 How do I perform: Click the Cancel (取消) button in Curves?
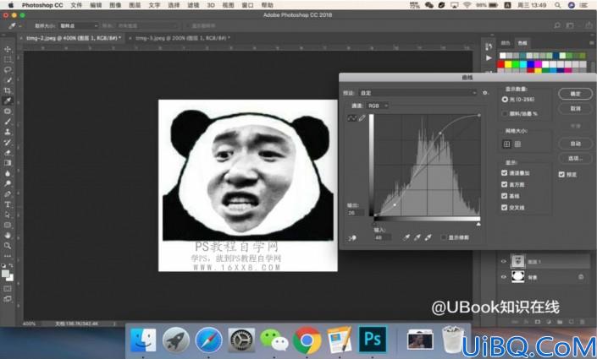pyautogui.click(x=575, y=108)
